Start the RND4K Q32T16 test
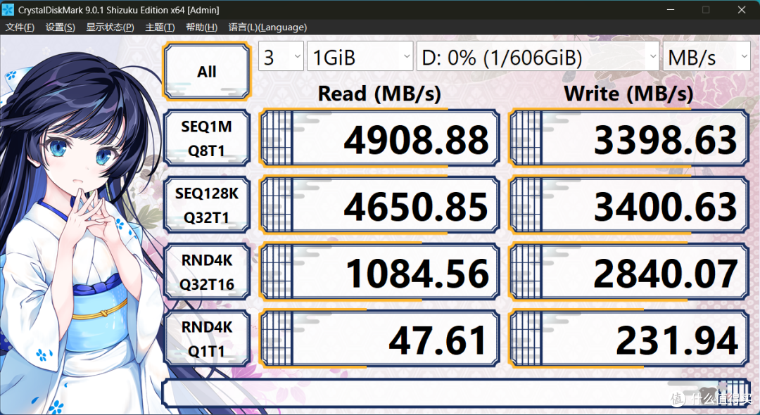This screenshot has height=415, width=760. pos(207,272)
